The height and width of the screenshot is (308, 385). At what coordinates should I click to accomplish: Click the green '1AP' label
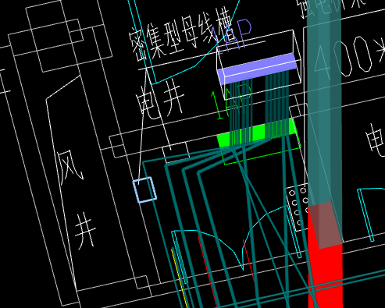click(231, 102)
